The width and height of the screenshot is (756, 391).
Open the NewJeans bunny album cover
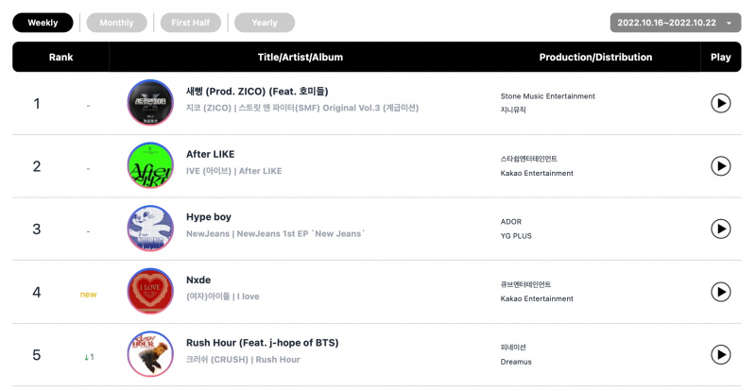(150, 229)
